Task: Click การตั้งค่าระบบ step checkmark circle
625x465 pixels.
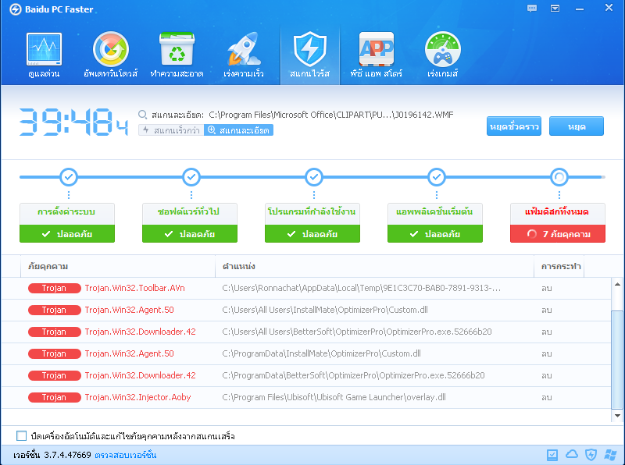Action: [x=69, y=177]
